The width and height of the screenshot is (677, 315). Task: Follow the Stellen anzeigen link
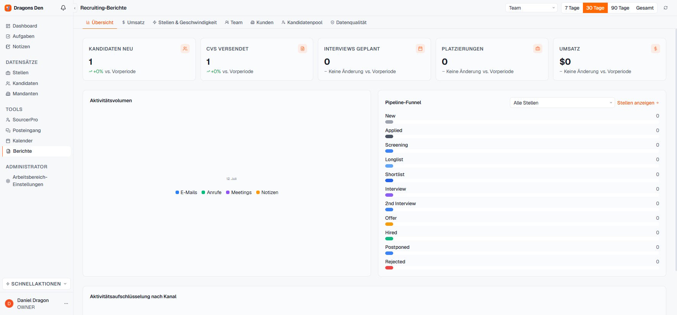[638, 103]
